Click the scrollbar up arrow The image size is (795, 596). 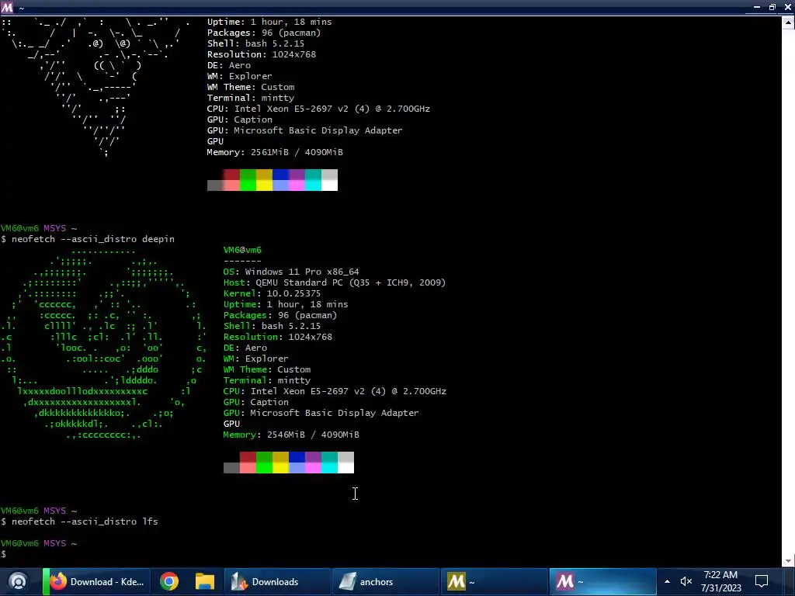789,22
